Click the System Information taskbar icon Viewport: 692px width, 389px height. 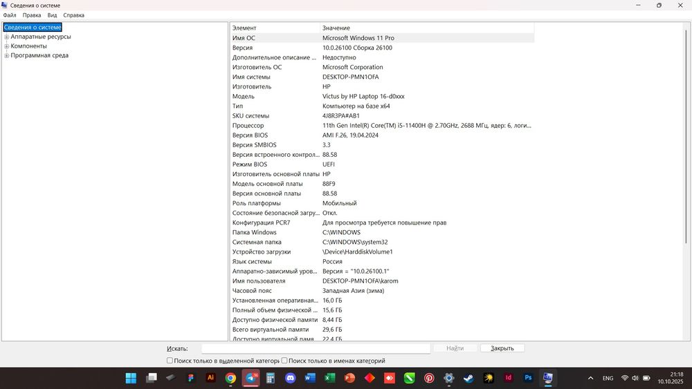[548, 378]
